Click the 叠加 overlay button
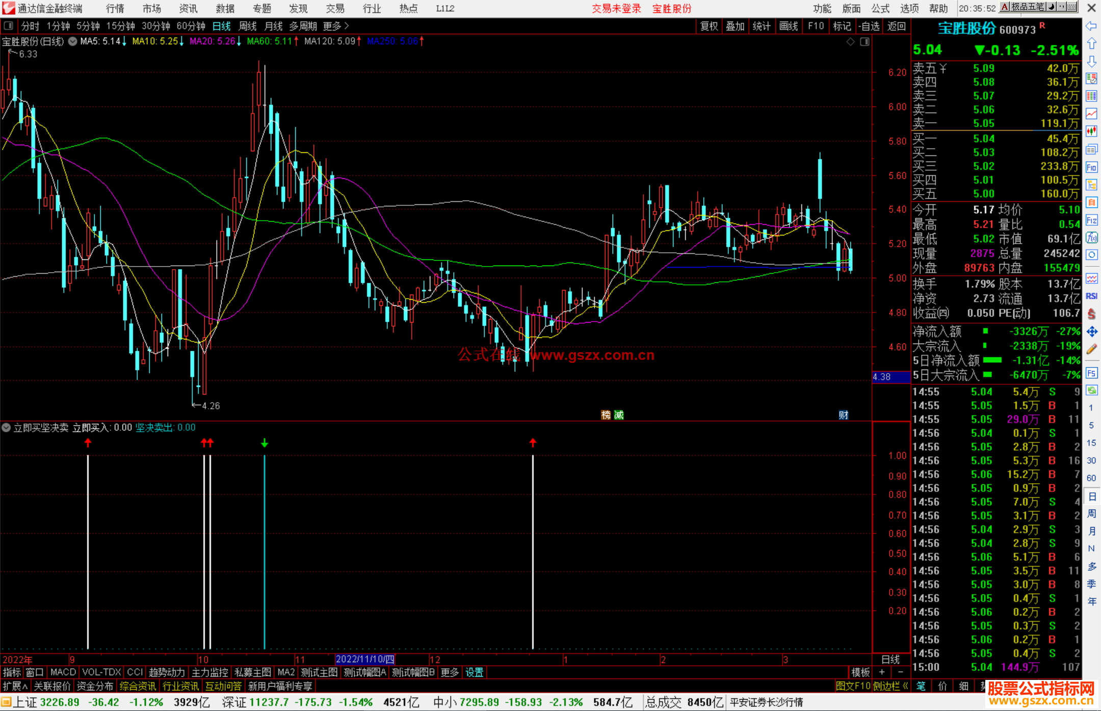Image resolution: width=1101 pixels, height=711 pixels. click(x=735, y=26)
